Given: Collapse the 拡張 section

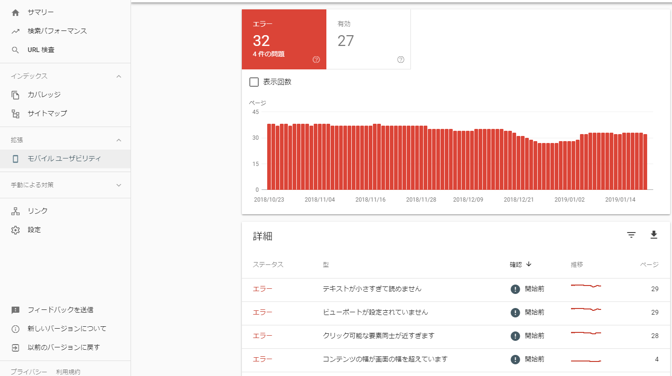Looking at the screenshot, I should (x=119, y=140).
